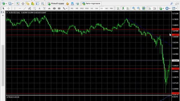Click the left panel vertical scrollbar thumb
The height and width of the screenshot is (101, 180).
tap(3, 65)
